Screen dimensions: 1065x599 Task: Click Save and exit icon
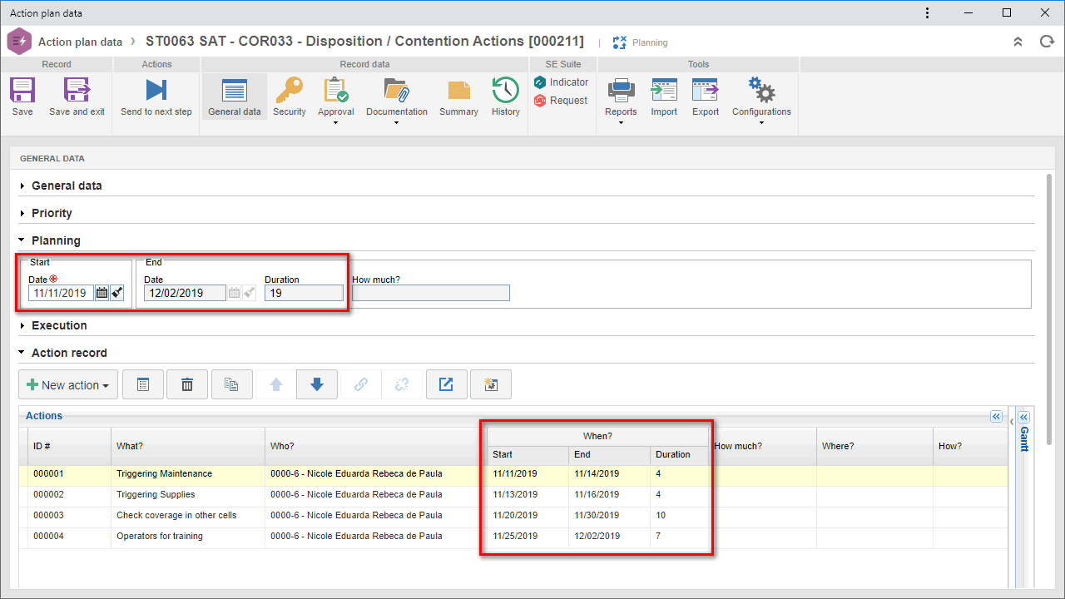(77, 97)
